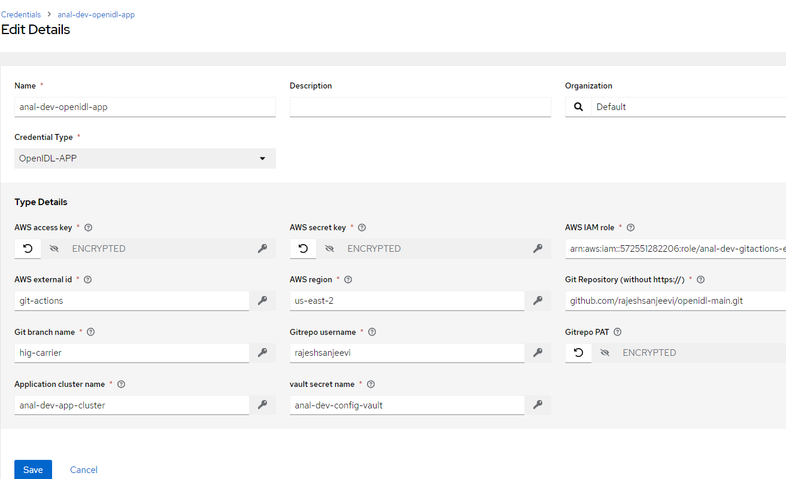Click the Organization field showing Default
The image size is (786, 479).
coord(688,107)
